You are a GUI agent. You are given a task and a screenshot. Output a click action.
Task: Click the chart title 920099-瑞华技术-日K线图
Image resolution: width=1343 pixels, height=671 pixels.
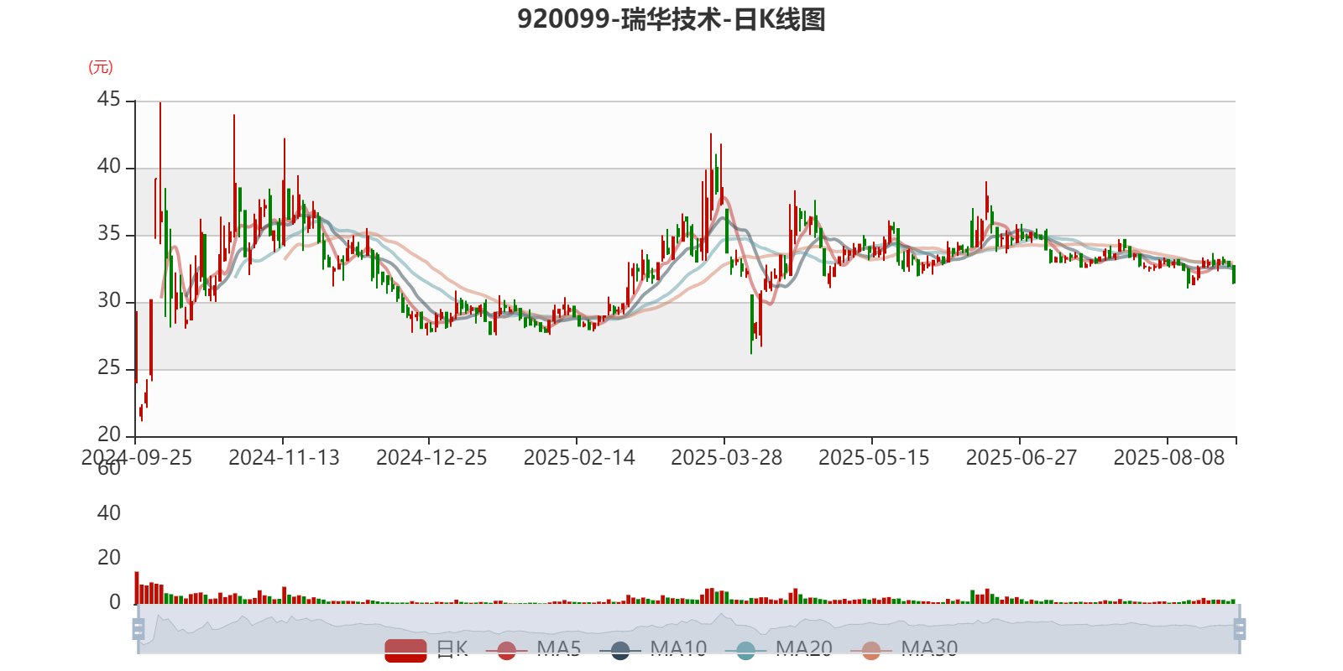[x=671, y=18]
